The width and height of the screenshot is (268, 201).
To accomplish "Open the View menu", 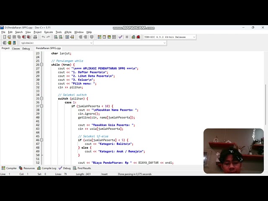I will click(28, 32).
